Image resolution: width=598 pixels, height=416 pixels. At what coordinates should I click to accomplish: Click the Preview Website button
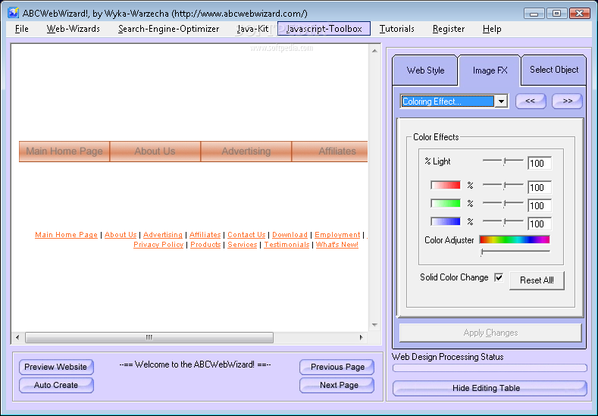56,367
